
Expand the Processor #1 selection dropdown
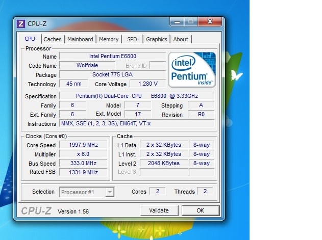pos(110,192)
